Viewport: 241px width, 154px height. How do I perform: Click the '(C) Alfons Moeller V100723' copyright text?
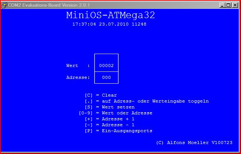tap(194, 143)
